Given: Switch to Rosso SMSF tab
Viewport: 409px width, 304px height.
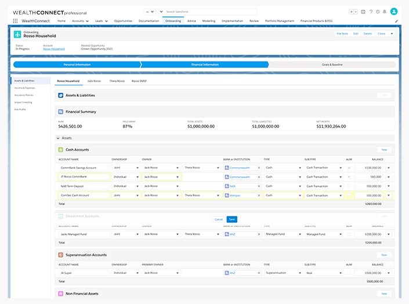Looking at the screenshot, I should click(139, 81).
